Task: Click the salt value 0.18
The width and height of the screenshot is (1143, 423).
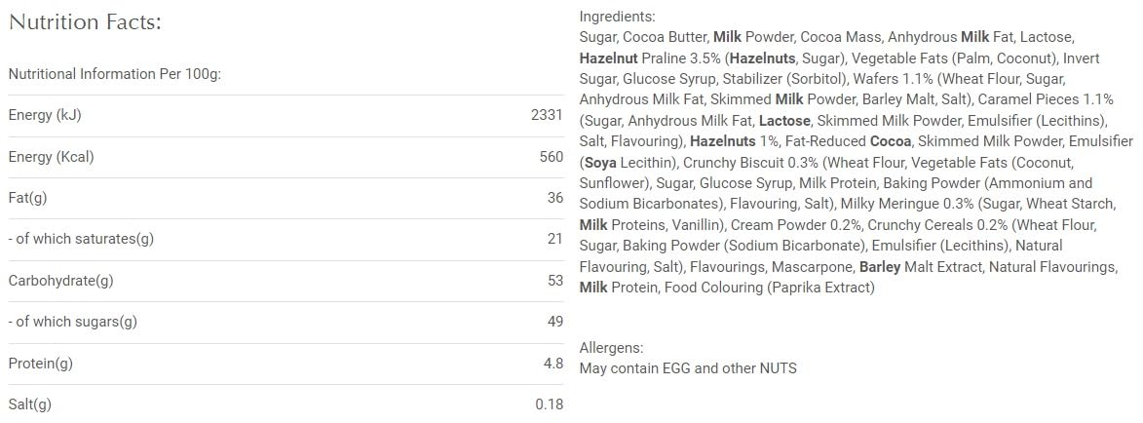Action: [x=549, y=404]
